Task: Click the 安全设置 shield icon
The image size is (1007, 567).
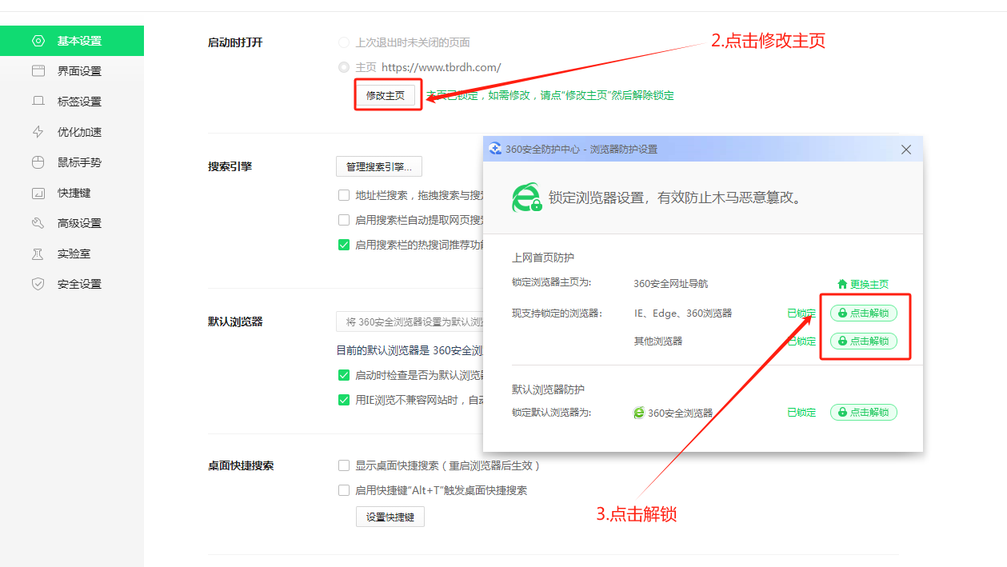Action: point(38,284)
